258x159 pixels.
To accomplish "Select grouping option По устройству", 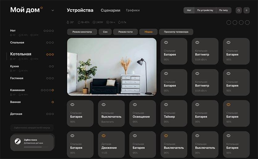I will [x=205, y=10].
